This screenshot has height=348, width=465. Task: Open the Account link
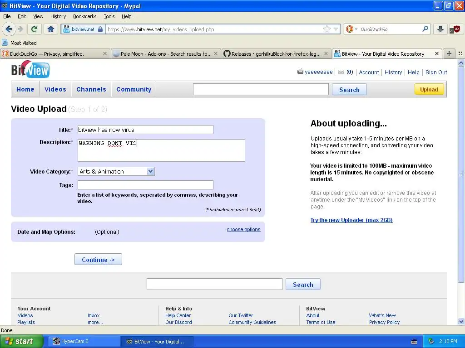369,72
